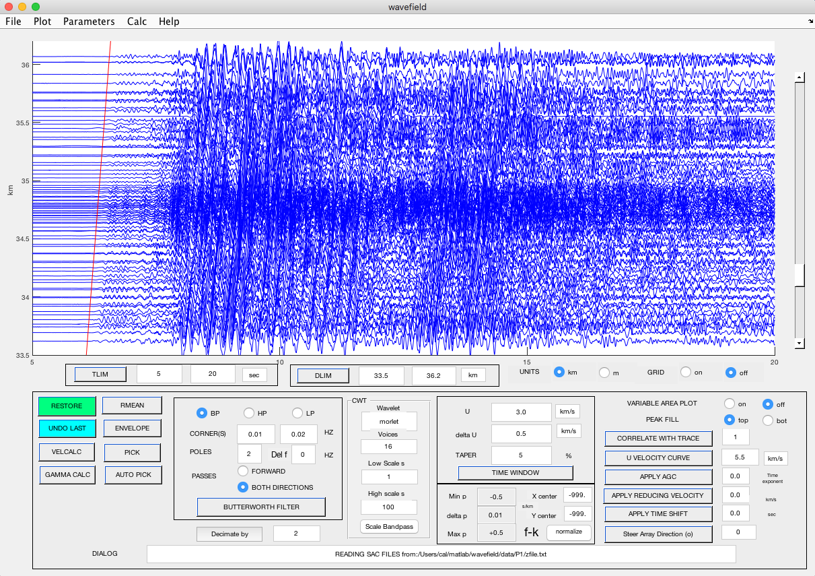Run AUTO PICK
This screenshot has width=815, height=576.
(x=133, y=475)
